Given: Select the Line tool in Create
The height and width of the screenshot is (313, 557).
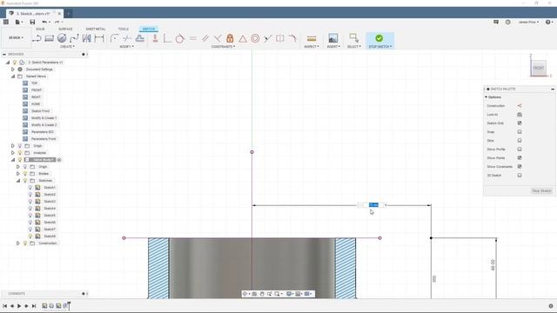Looking at the screenshot, I should pyautogui.click(x=37, y=38).
